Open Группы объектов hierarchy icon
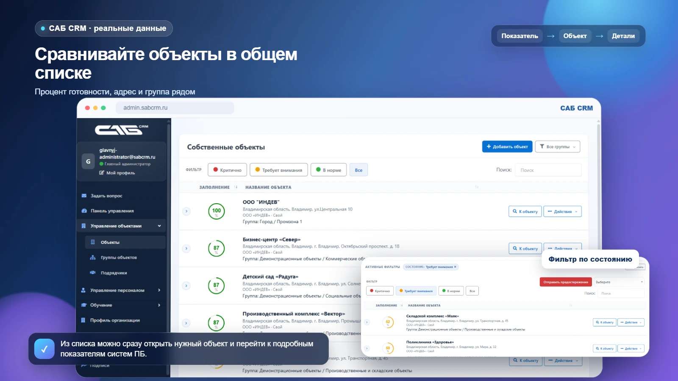678x381 pixels. 93,257
